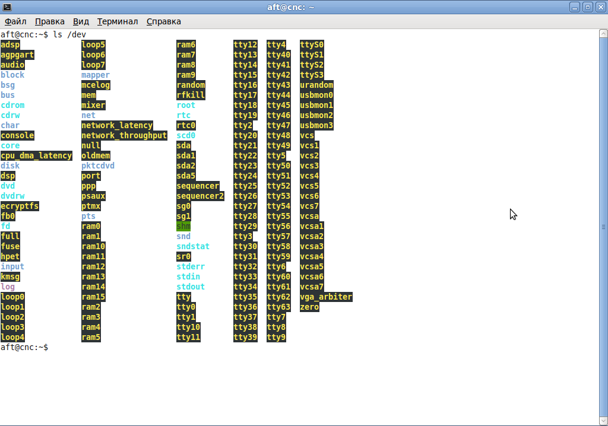The width and height of the screenshot is (608, 426).
Task: Click the 'network_throughput' entry
Action: [x=124, y=135]
